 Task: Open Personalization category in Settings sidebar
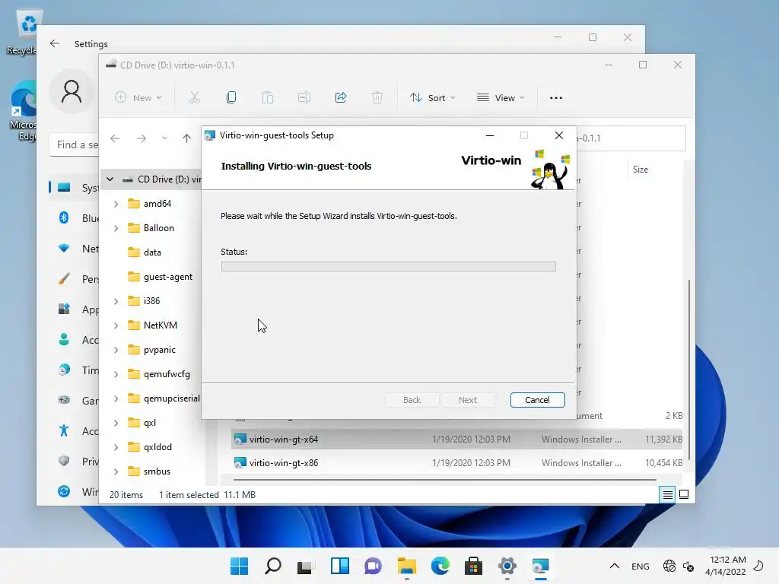(x=75, y=279)
